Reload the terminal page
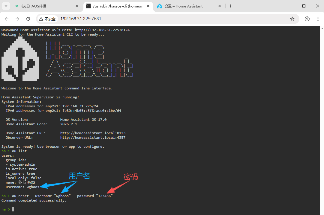 (x=28, y=19)
